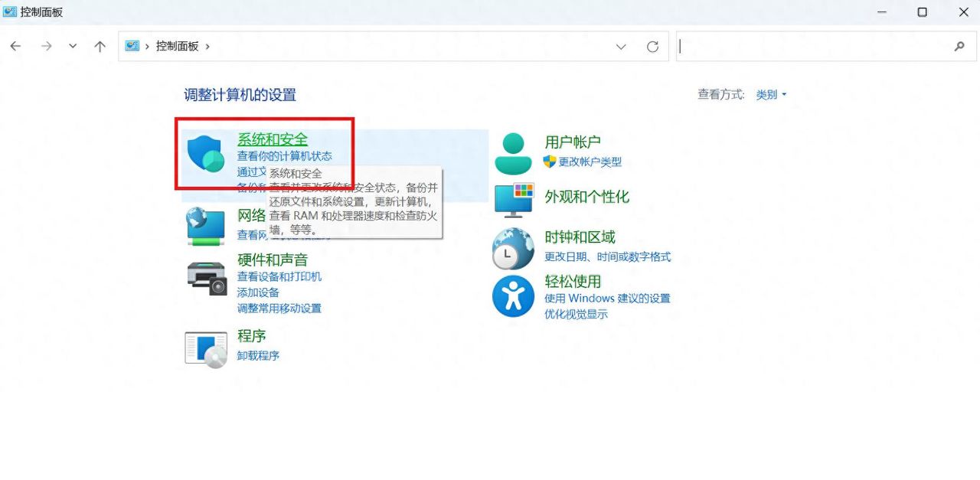Open recent pages chevron beside forward arrow
980x480 pixels.
pos(73,46)
